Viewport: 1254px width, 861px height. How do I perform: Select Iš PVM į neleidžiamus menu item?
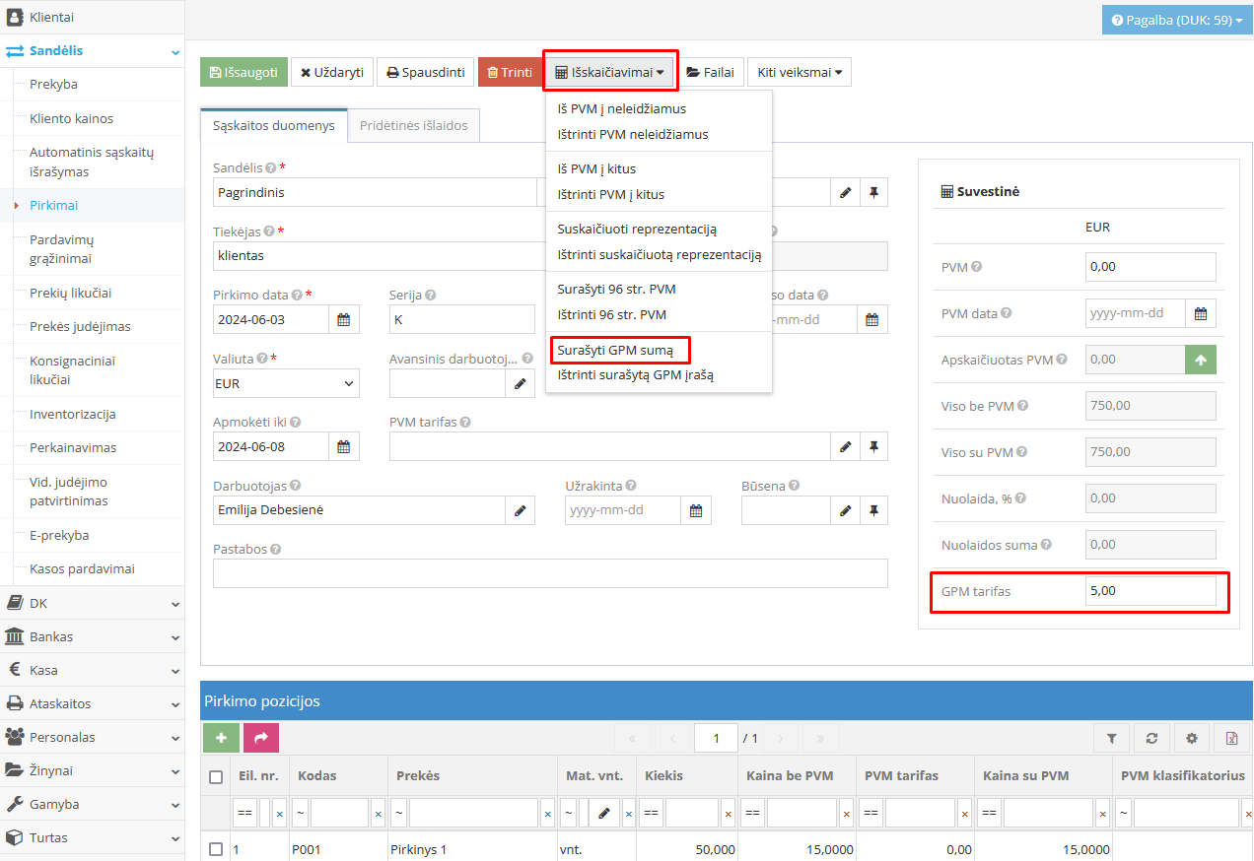point(622,108)
